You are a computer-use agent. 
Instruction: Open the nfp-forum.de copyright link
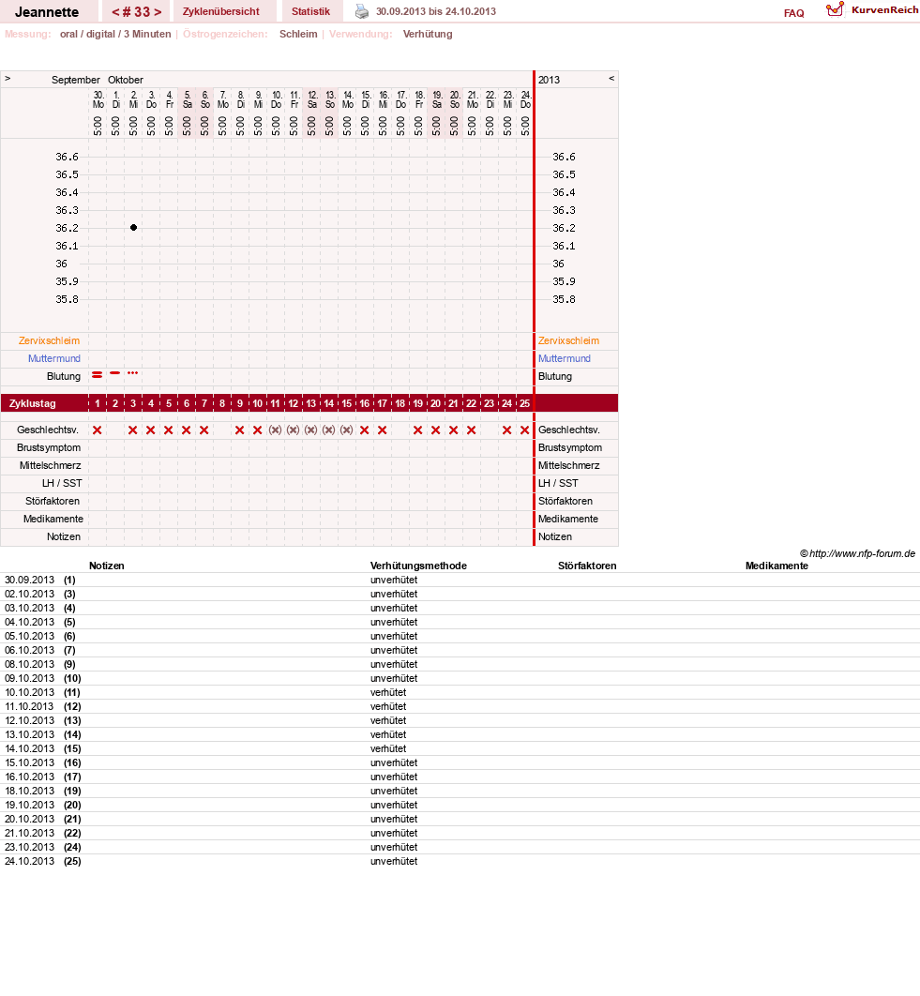(857, 553)
